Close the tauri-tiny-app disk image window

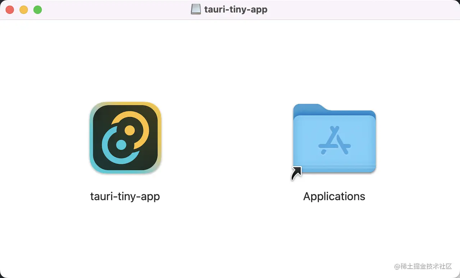10,10
